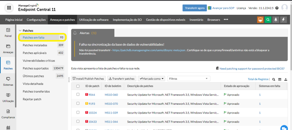Tick the checkbox for patch 9044
This screenshot has width=292, height=130.
point(78,95)
